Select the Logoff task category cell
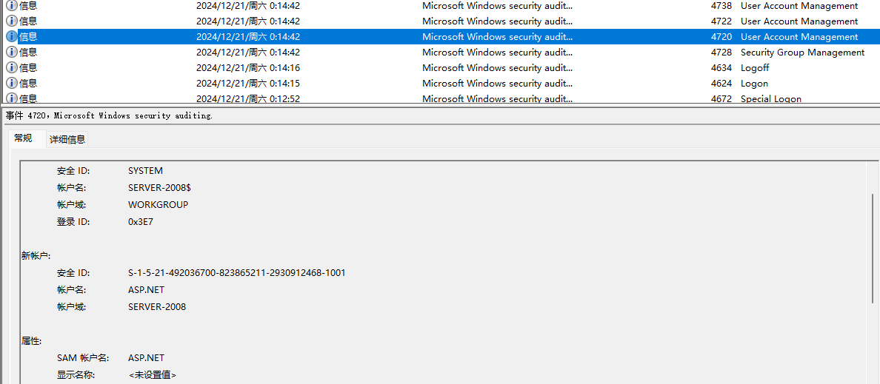This screenshot has height=384, width=880. [x=755, y=67]
